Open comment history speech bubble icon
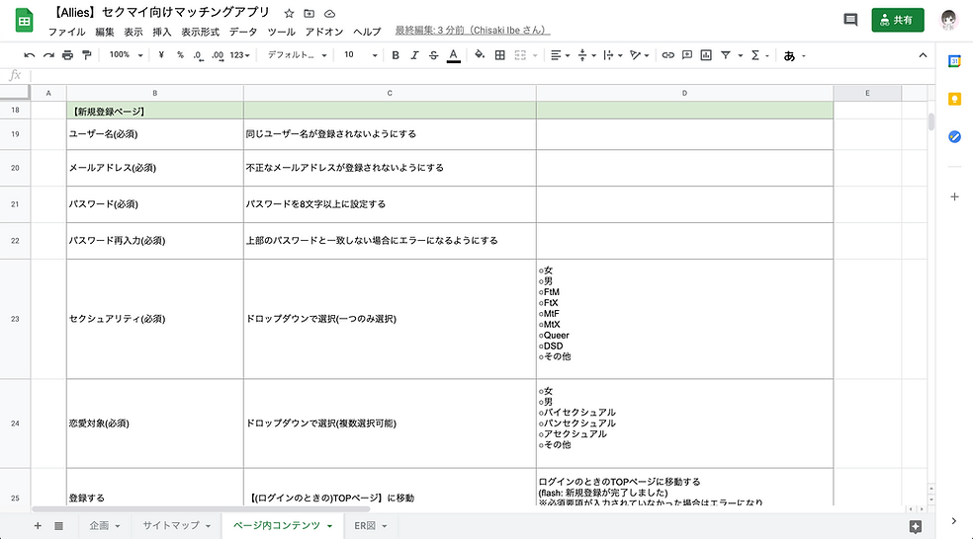This screenshot has height=539, width=973. coord(850,20)
